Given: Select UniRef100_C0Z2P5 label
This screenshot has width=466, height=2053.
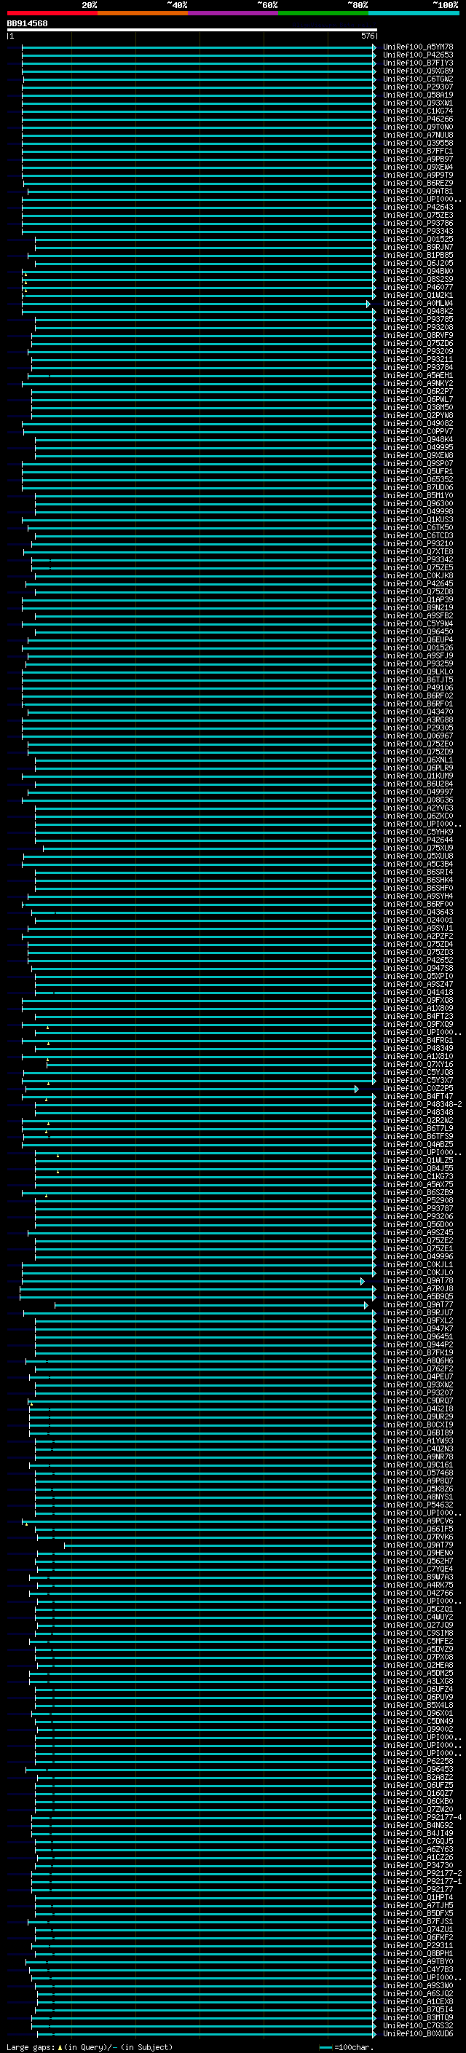Looking at the screenshot, I should click(x=418, y=1088).
